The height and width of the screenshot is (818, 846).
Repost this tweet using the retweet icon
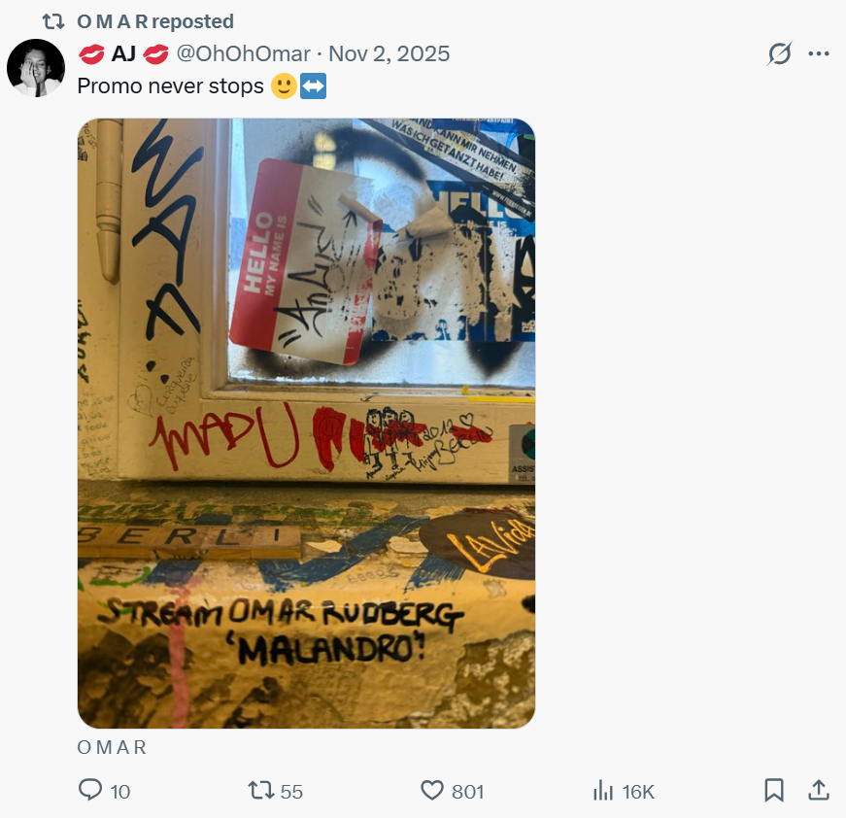click(x=260, y=791)
